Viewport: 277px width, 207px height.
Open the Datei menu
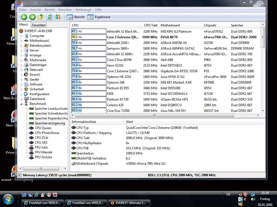[x=22, y=10]
